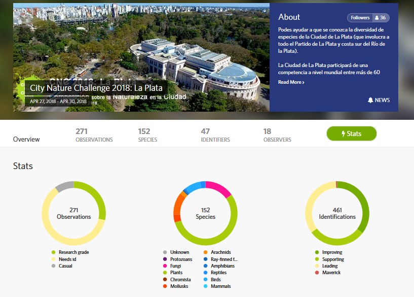Screen dimensions: 414x297
Task: Click the red Maverick legend dot
Action: click(317, 273)
